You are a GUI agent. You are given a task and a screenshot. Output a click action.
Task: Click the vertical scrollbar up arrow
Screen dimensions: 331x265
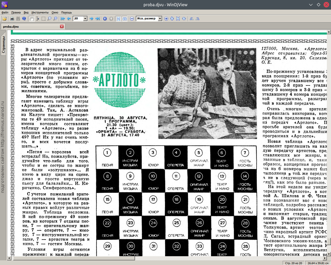pos(329,32)
